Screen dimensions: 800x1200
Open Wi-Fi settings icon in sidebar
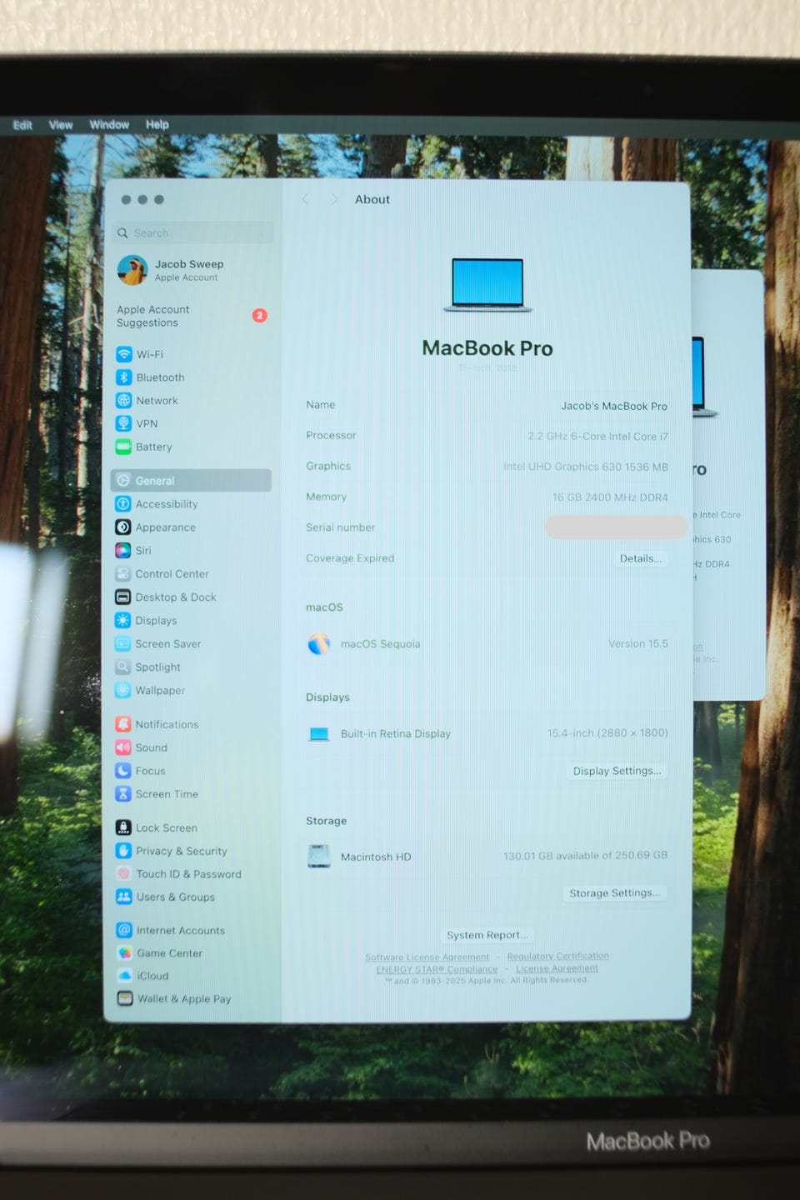[123, 354]
